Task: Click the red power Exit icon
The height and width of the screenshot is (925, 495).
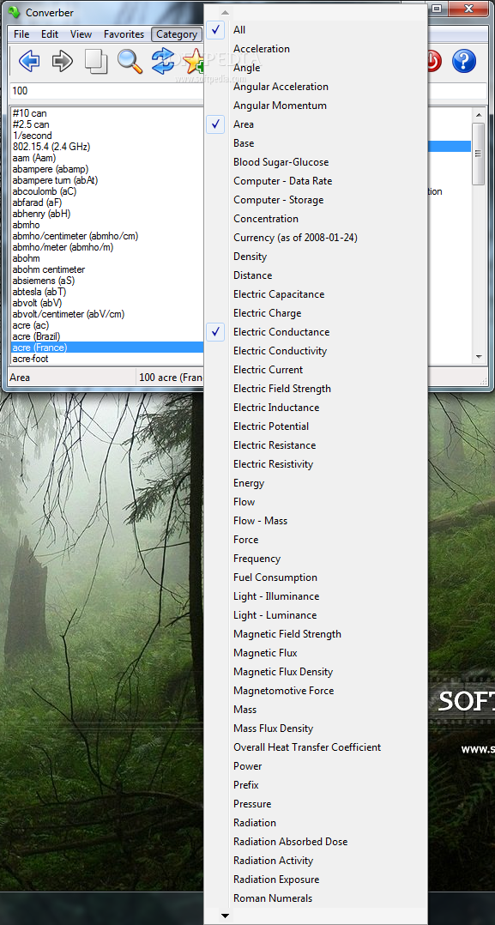Action: [x=433, y=61]
